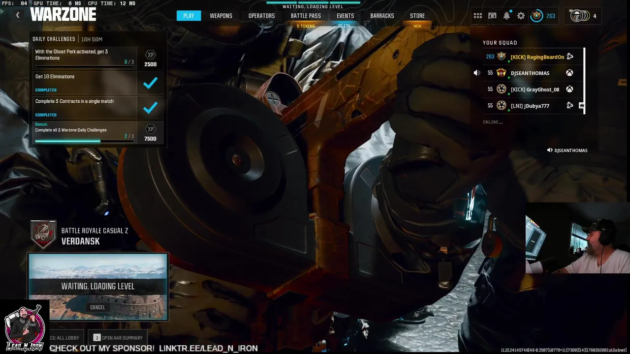
Task: Click JDubya777's rank emblem
Action: coord(502,105)
